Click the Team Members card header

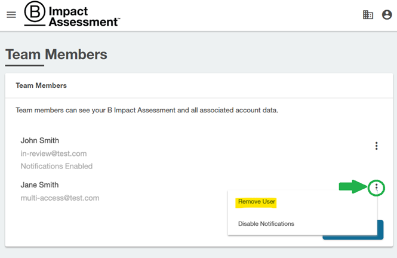click(41, 85)
